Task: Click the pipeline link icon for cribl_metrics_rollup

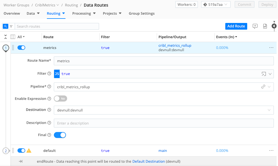Action: tap(263, 87)
